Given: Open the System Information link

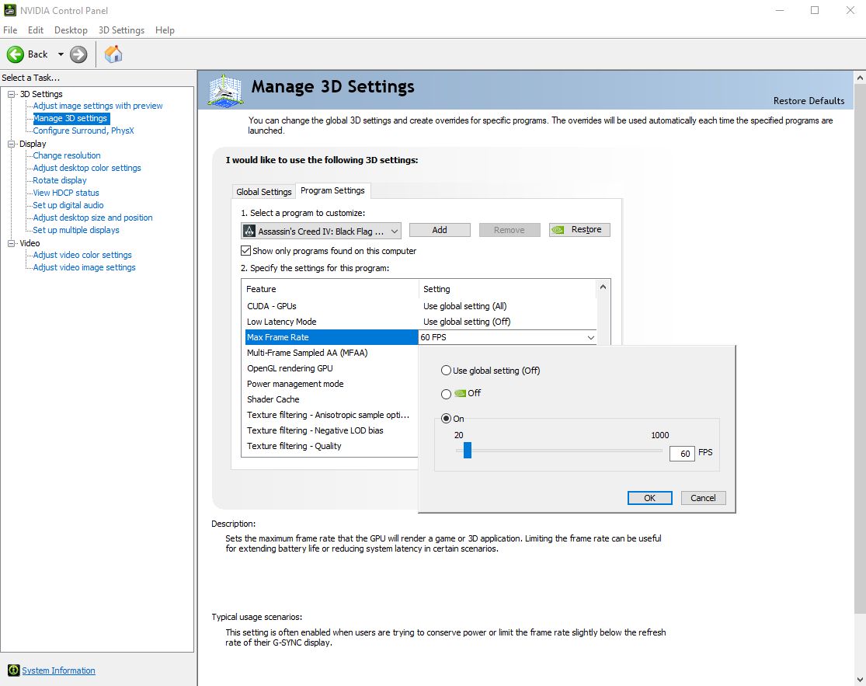Looking at the screenshot, I should 58,670.
